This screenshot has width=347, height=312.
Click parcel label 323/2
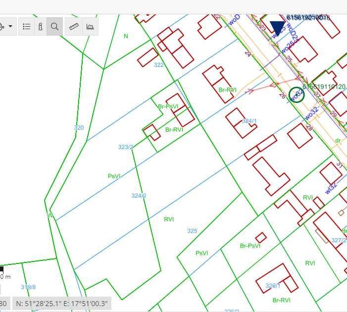tap(125, 147)
